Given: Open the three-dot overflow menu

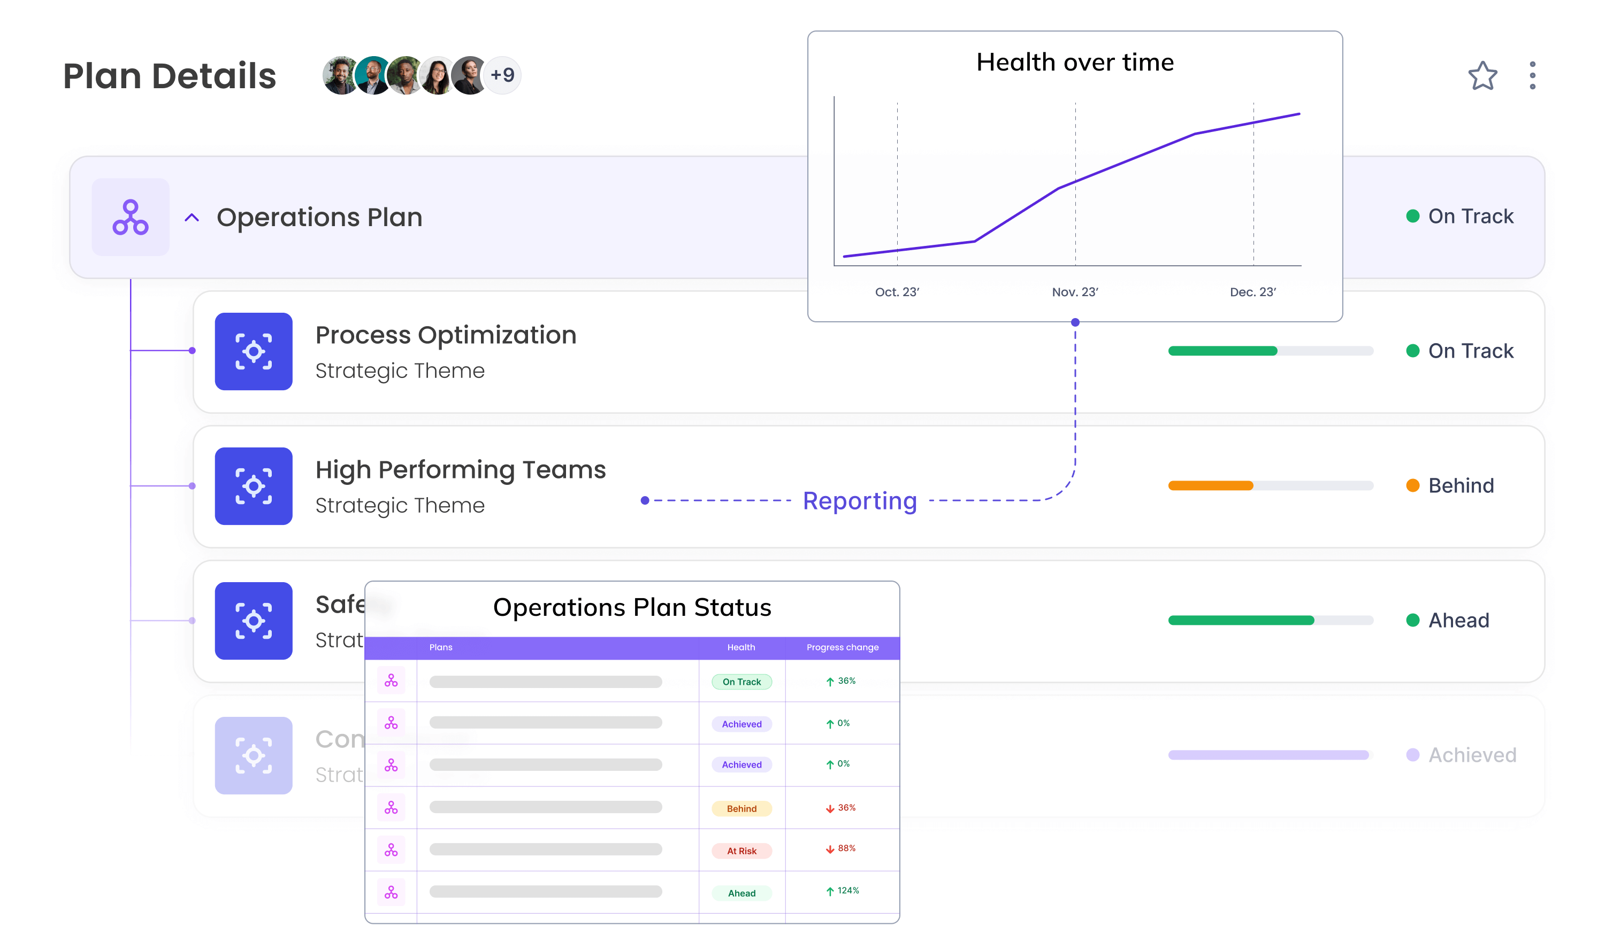Looking at the screenshot, I should 1533,75.
